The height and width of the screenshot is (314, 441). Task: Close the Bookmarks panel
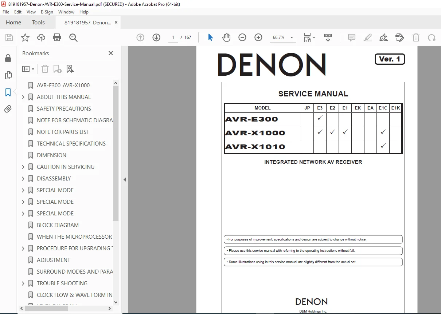111,53
